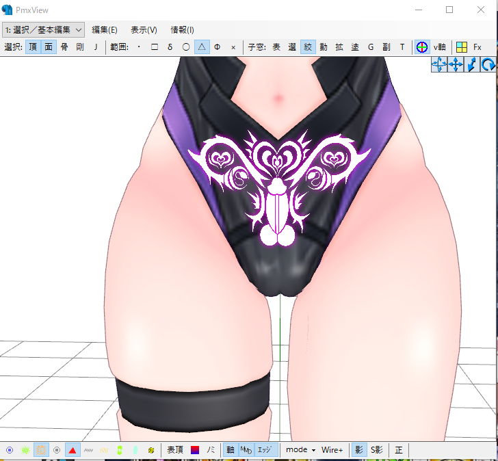Toggle the orange slashes display icon

(104, 450)
